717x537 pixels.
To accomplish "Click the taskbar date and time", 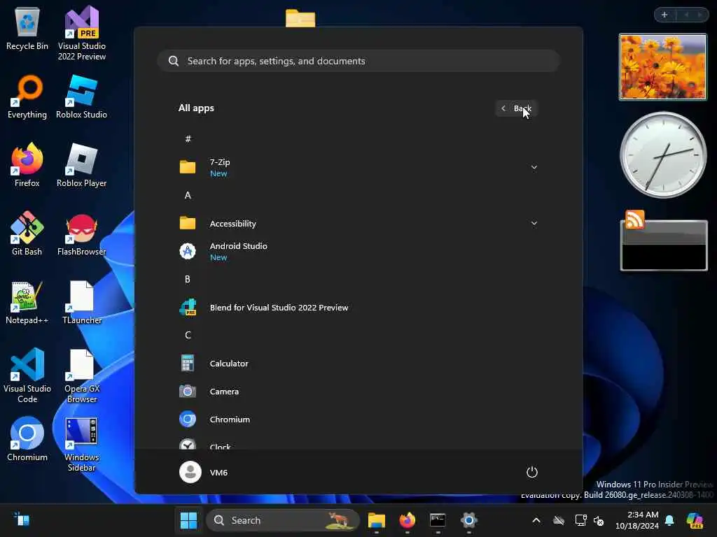I will (636, 520).
